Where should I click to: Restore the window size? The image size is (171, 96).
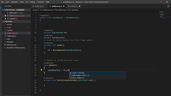(167, 2)
